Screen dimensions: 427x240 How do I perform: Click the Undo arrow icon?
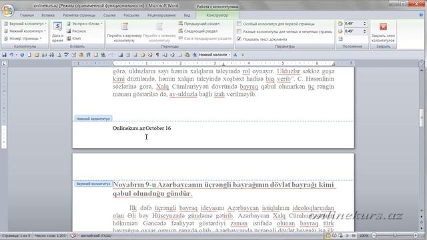pyautogui.click(x=11, y=55)
